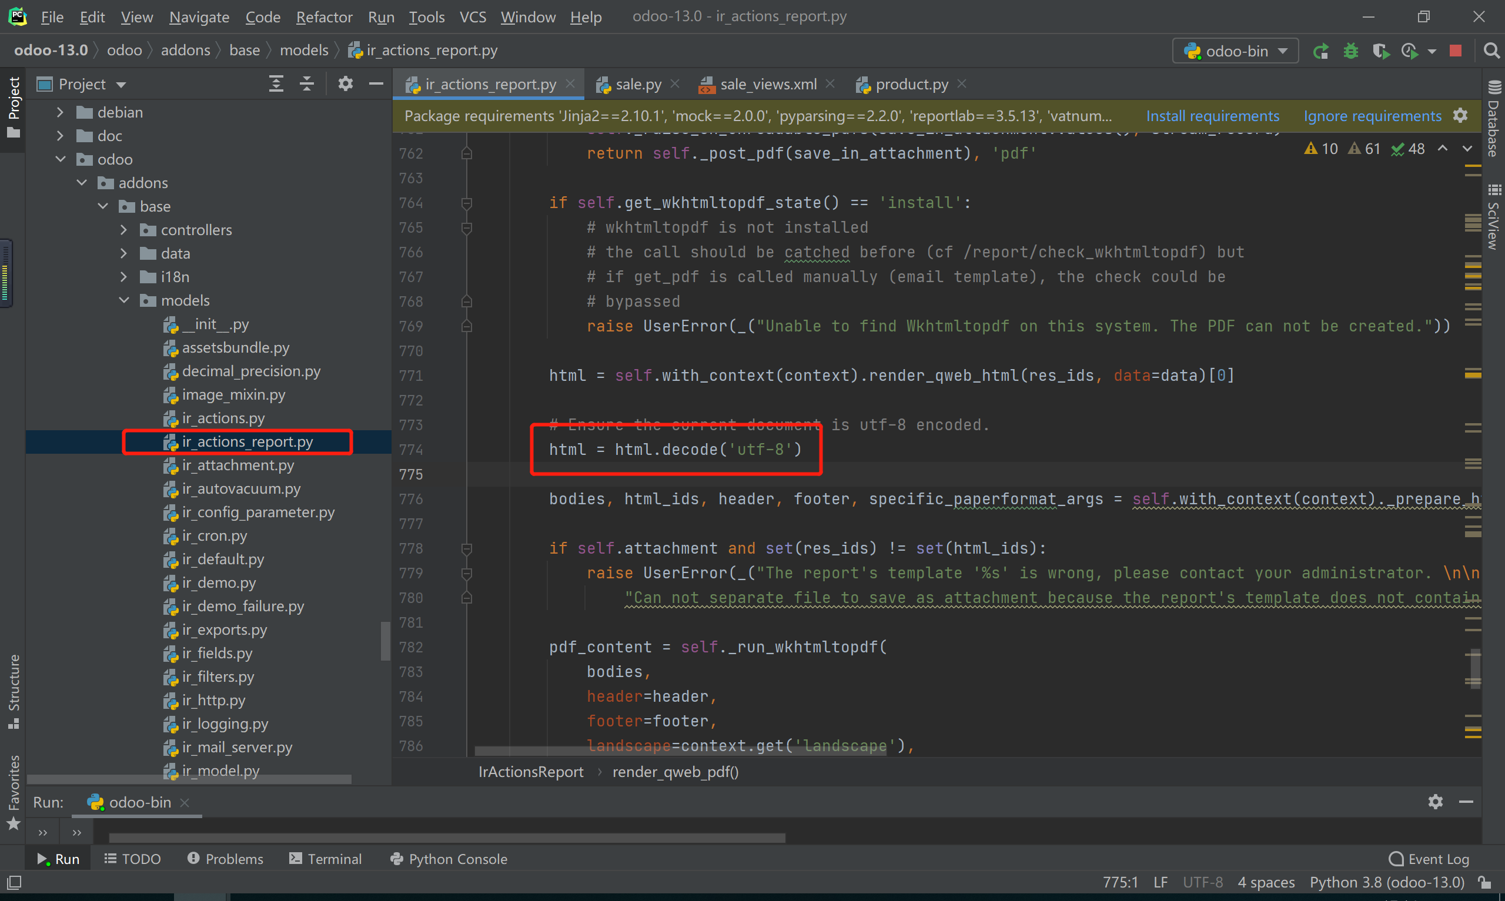Click Collapse All icon in Project panel
Image resolution: width=1505 pixels, height=901 pixels.
(x=307, y=84)
